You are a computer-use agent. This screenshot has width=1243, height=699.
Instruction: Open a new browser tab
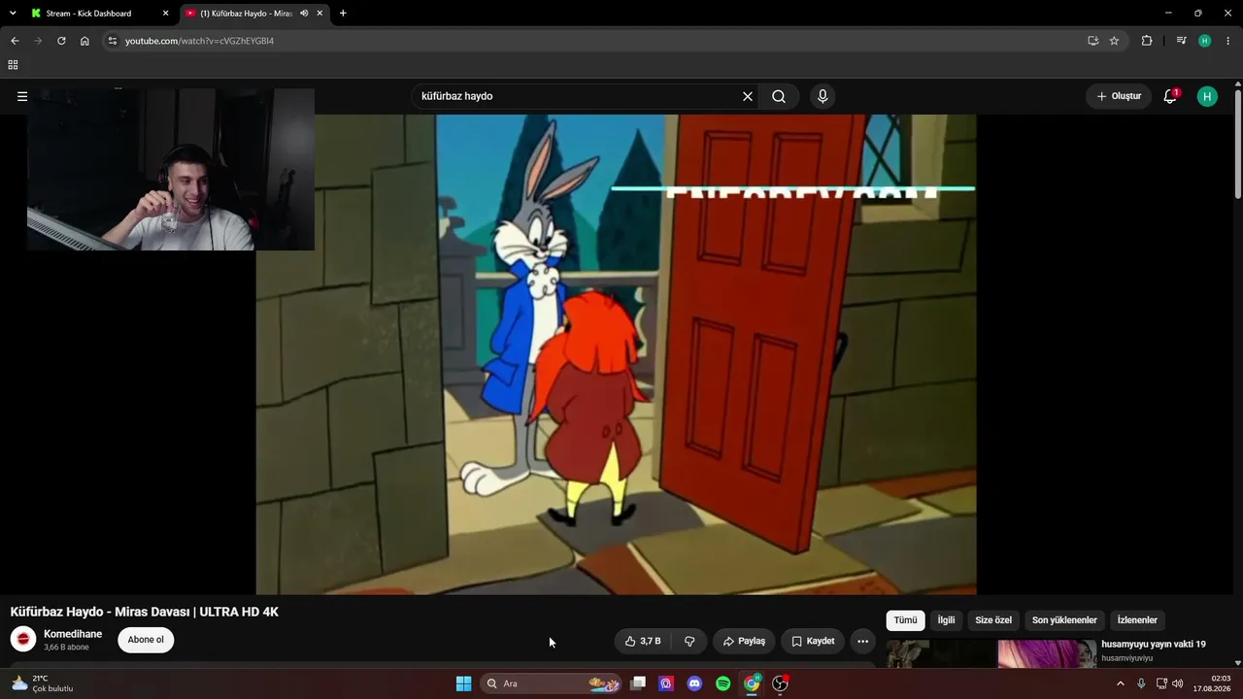[x=343, y=14]
